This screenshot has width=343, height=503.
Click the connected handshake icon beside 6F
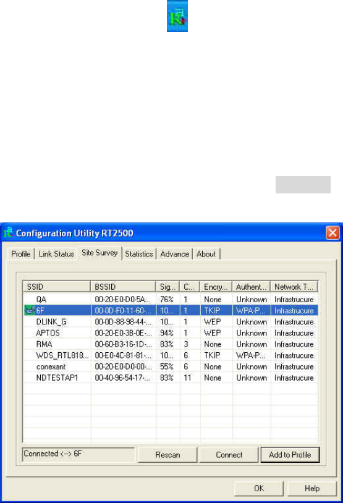click(x=30, y=310)
